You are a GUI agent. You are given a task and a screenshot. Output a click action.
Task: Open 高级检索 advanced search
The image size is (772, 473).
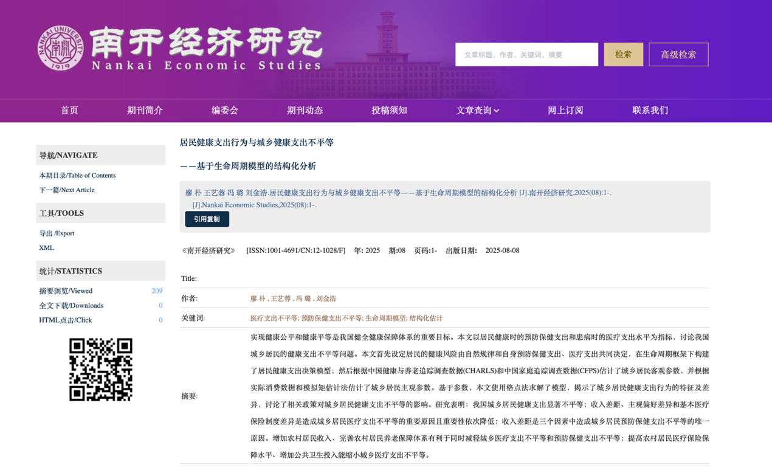tap(678, 55)
